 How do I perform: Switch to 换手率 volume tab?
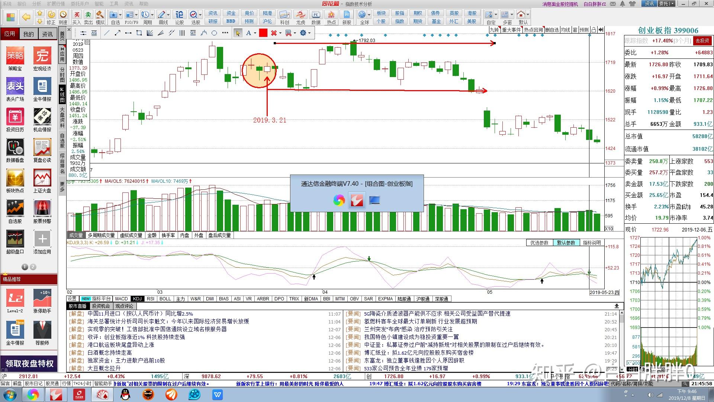coord(168,235)
